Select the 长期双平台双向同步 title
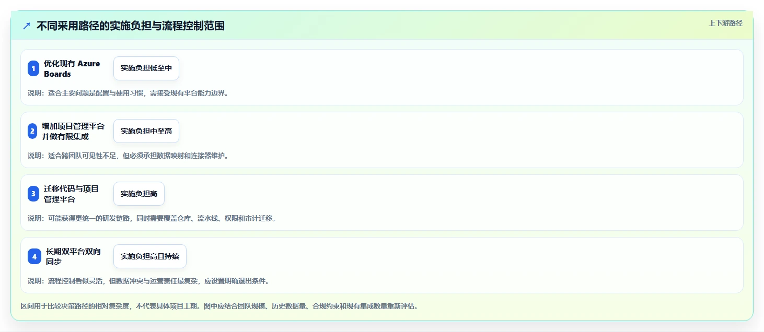 [x=74, y=256]
